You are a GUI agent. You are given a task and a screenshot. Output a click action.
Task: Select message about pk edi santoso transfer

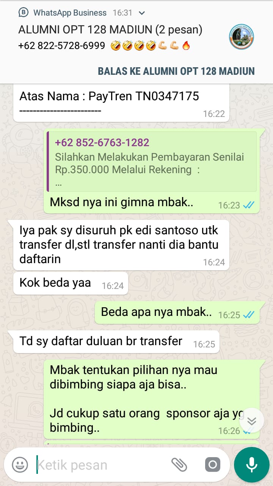121,245
